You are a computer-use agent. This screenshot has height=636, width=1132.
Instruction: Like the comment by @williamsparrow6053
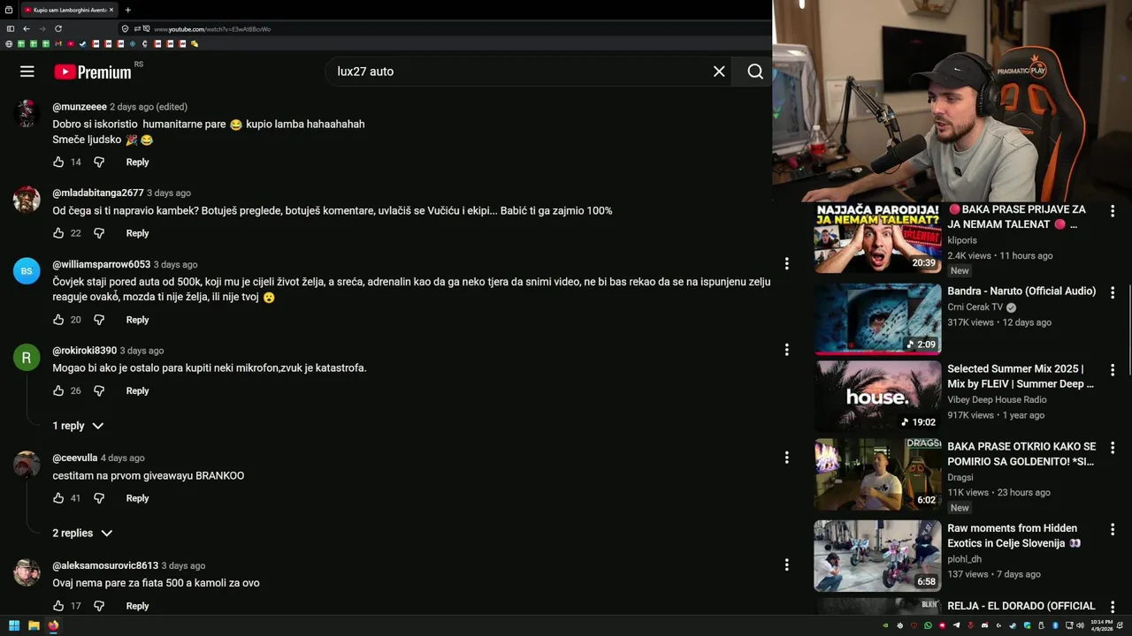point(58,320)
